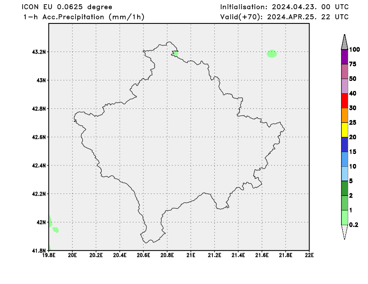The width and height of the screenshot is (368, 284).
Task: Click the 21E longitude label
Action: pyautogui.click(x=191, y=255)
